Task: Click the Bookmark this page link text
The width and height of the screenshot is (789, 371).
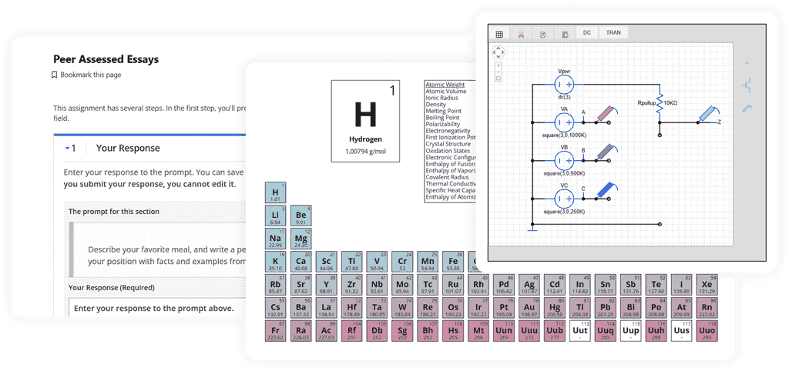Action: coord(91,75)
